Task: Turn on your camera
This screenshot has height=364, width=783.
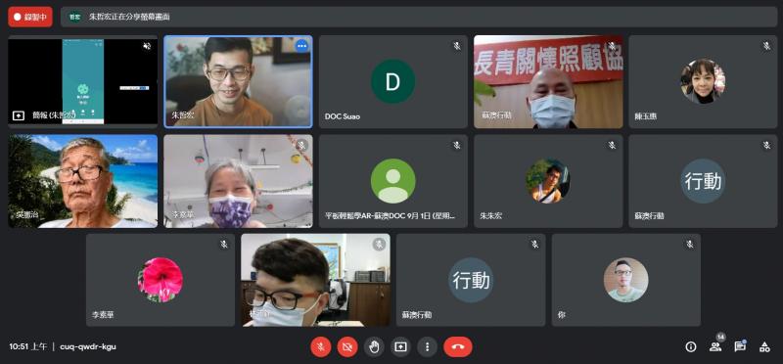Action: (347, 346)
